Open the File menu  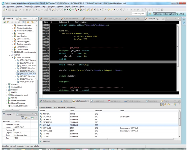pos(4,7)
